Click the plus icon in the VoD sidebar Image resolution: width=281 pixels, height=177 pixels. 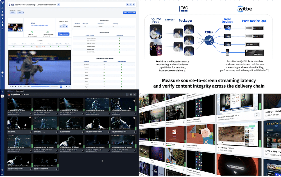tap(3, 12)
